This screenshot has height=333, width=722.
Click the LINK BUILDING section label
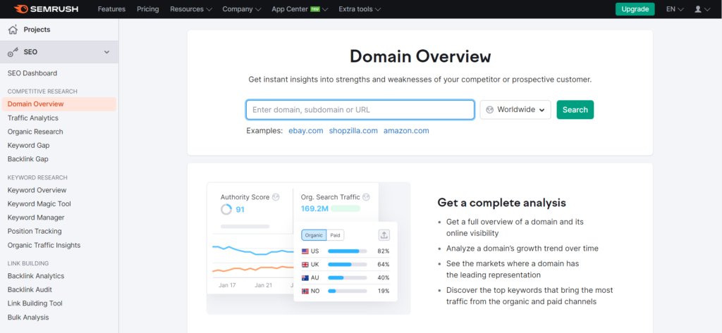coord(28,263)
